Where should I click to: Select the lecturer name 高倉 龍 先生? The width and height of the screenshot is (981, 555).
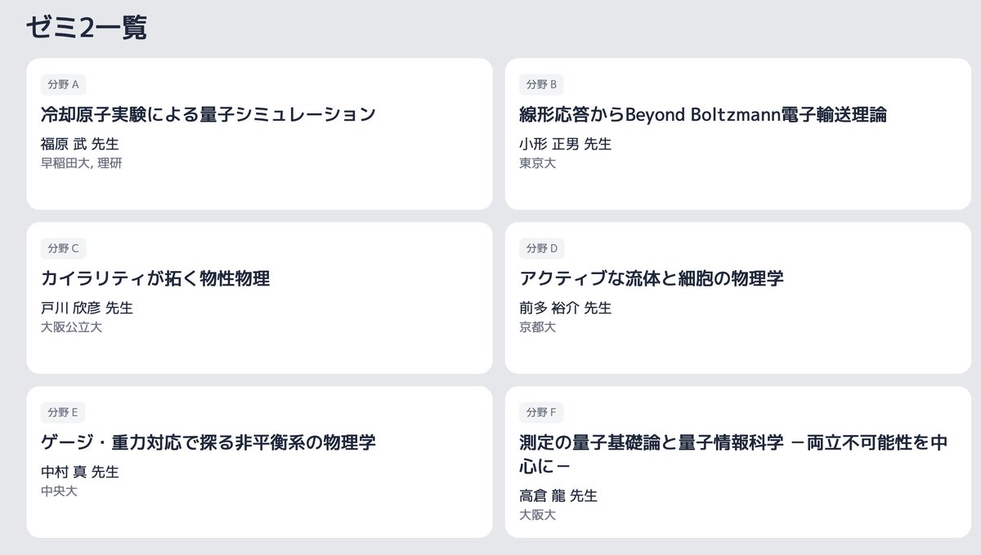[558, 496]
